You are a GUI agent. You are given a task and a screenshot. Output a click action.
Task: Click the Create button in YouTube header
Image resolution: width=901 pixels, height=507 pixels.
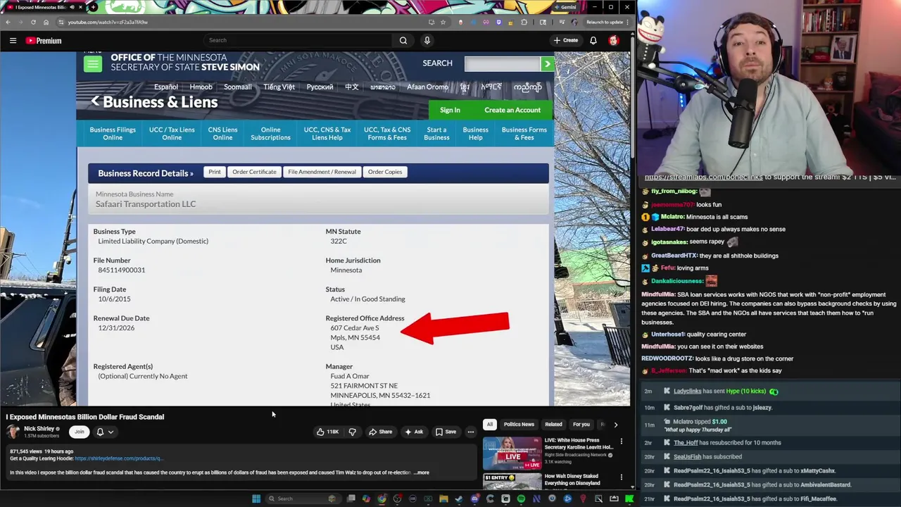[x=566, y=41]
